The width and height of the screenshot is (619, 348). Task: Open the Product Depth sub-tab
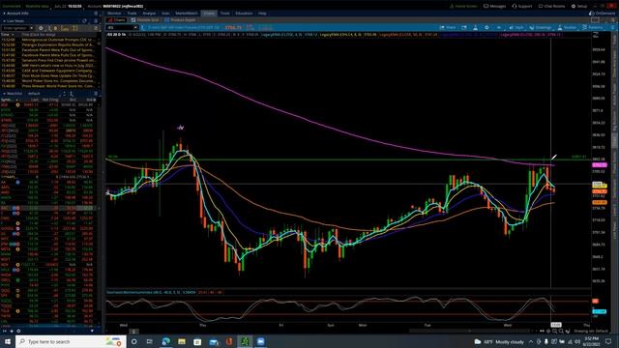pos(181,19)
